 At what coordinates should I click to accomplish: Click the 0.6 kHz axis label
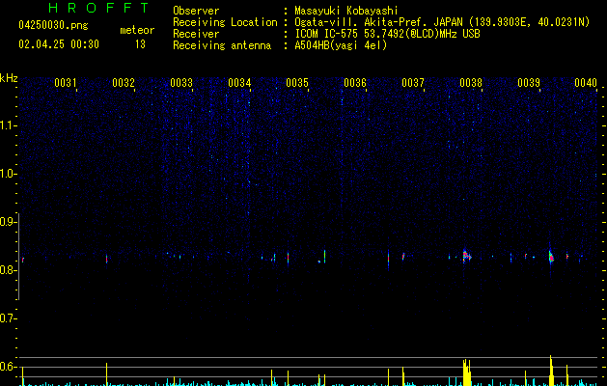(x=8, y=367)
